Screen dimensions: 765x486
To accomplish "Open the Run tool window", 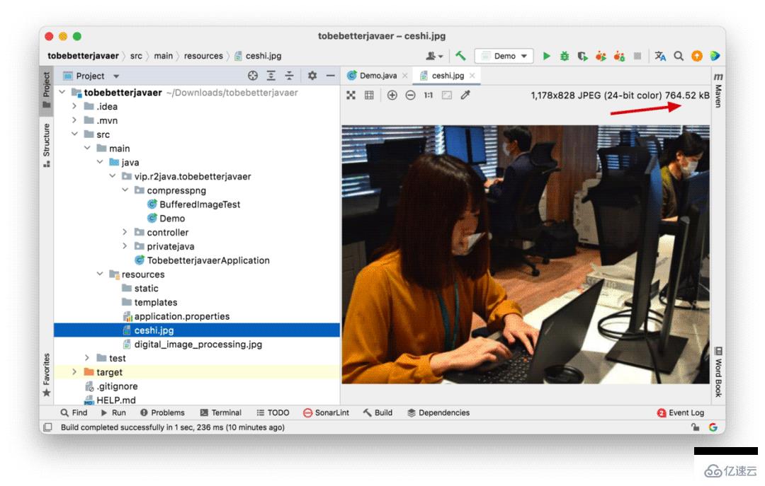I will pyautogui.click(x=113, y=412).
